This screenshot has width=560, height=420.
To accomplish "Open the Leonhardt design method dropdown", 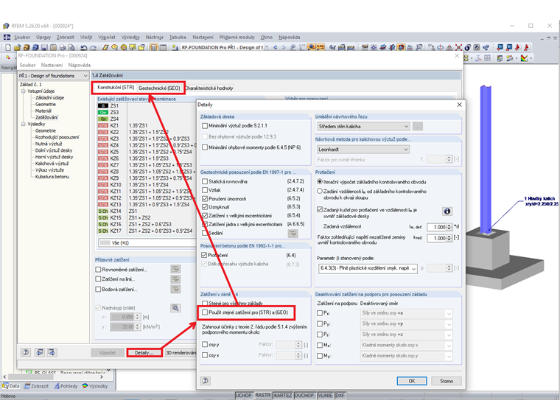I will (363, 150).
